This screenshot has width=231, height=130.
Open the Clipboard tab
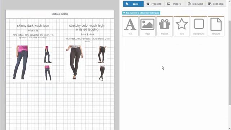[216, 4]
